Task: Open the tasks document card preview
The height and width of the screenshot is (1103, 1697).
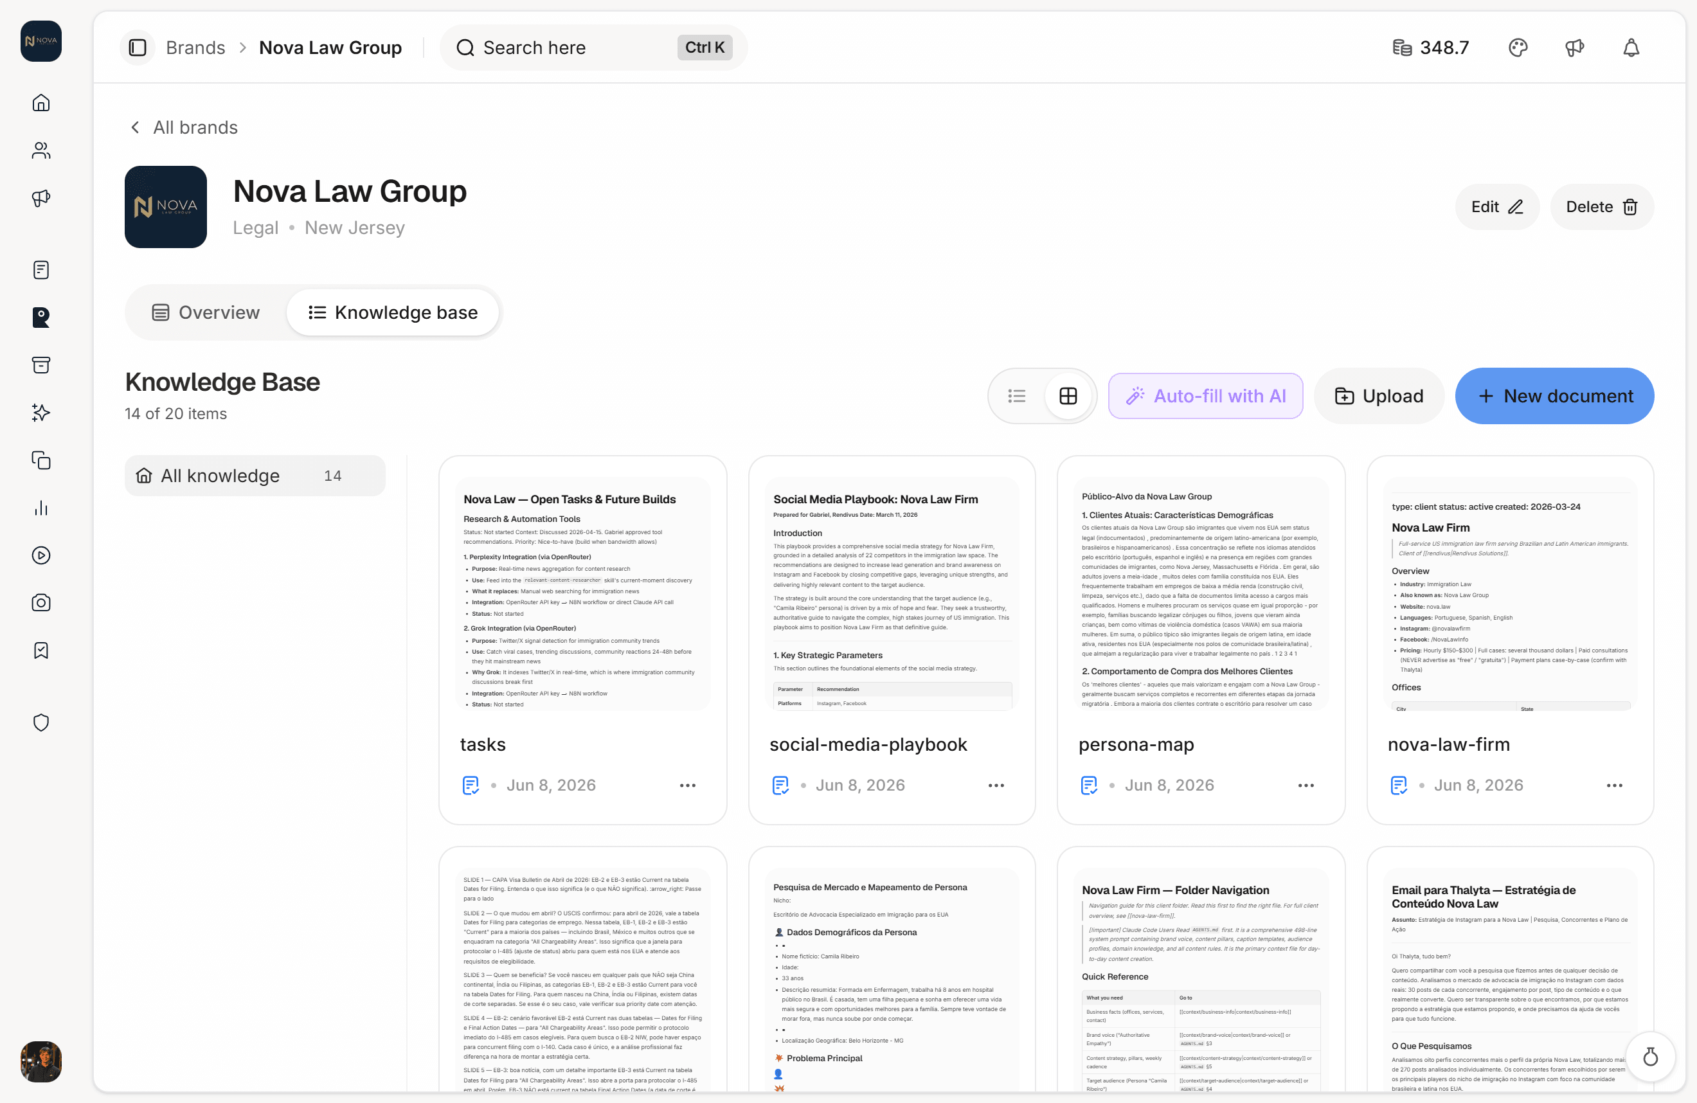Action: [582, 594]
